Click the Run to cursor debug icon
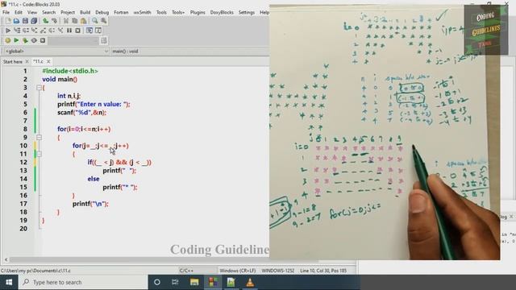 (x=17, y=31)
